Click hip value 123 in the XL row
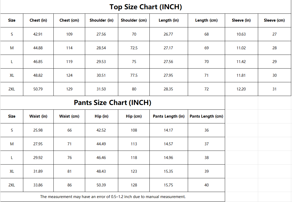This screenshot has width=292, height=202. [134, 171]
